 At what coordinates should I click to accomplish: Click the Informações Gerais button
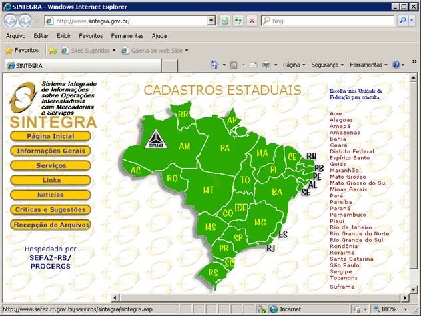pos(51,151)
